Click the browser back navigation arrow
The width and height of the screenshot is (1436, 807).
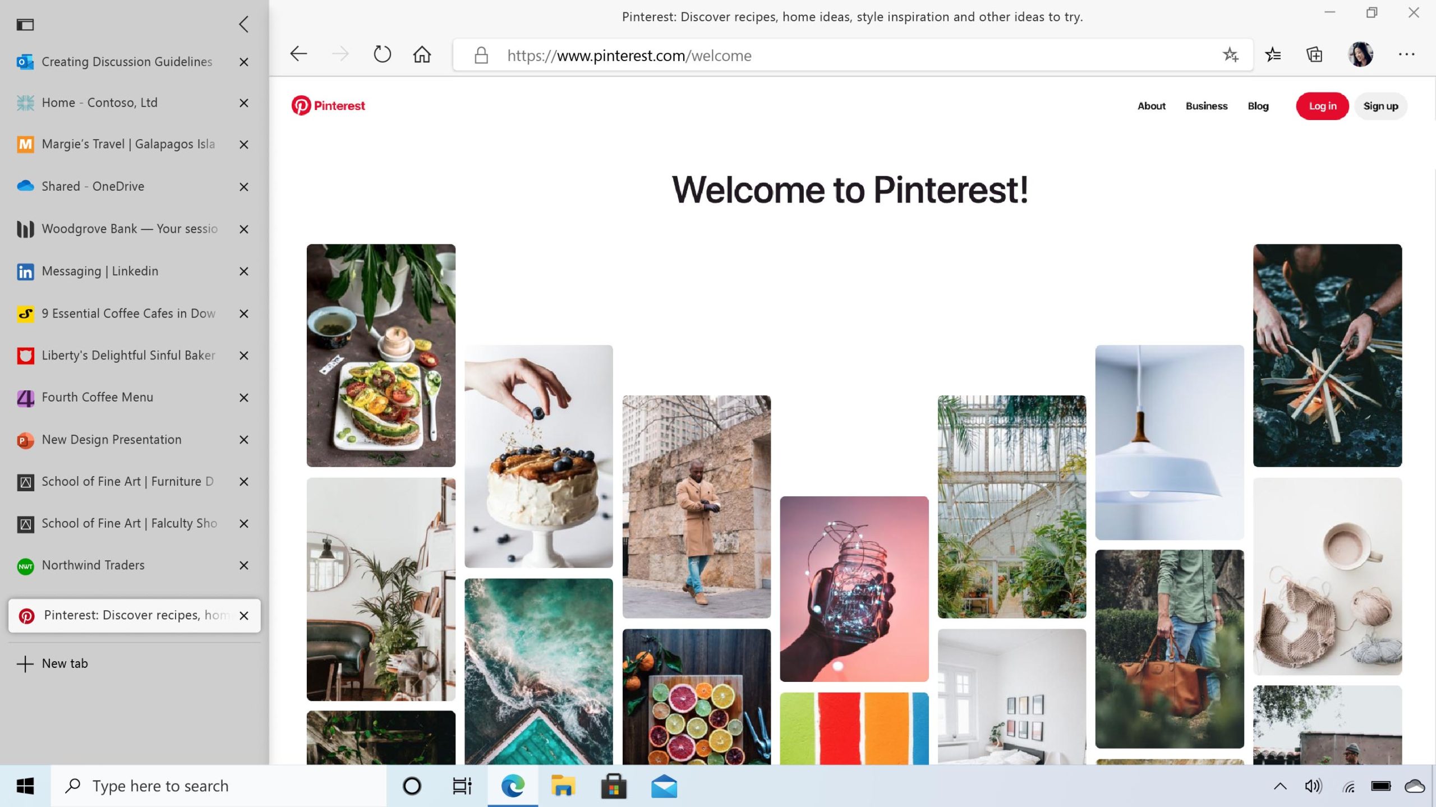(x=299, y=54)
